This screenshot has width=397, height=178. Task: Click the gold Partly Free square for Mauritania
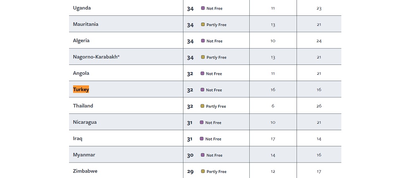click(x=203, y=25)
